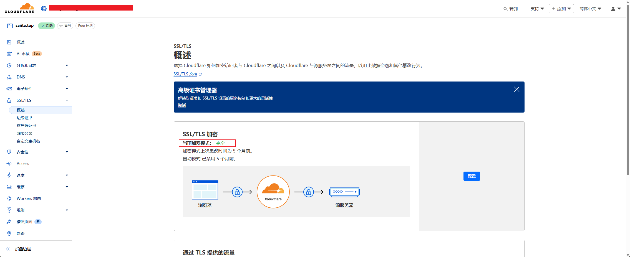
Task: Open the 添加 dropdown in header
Action: pos(561,9)
